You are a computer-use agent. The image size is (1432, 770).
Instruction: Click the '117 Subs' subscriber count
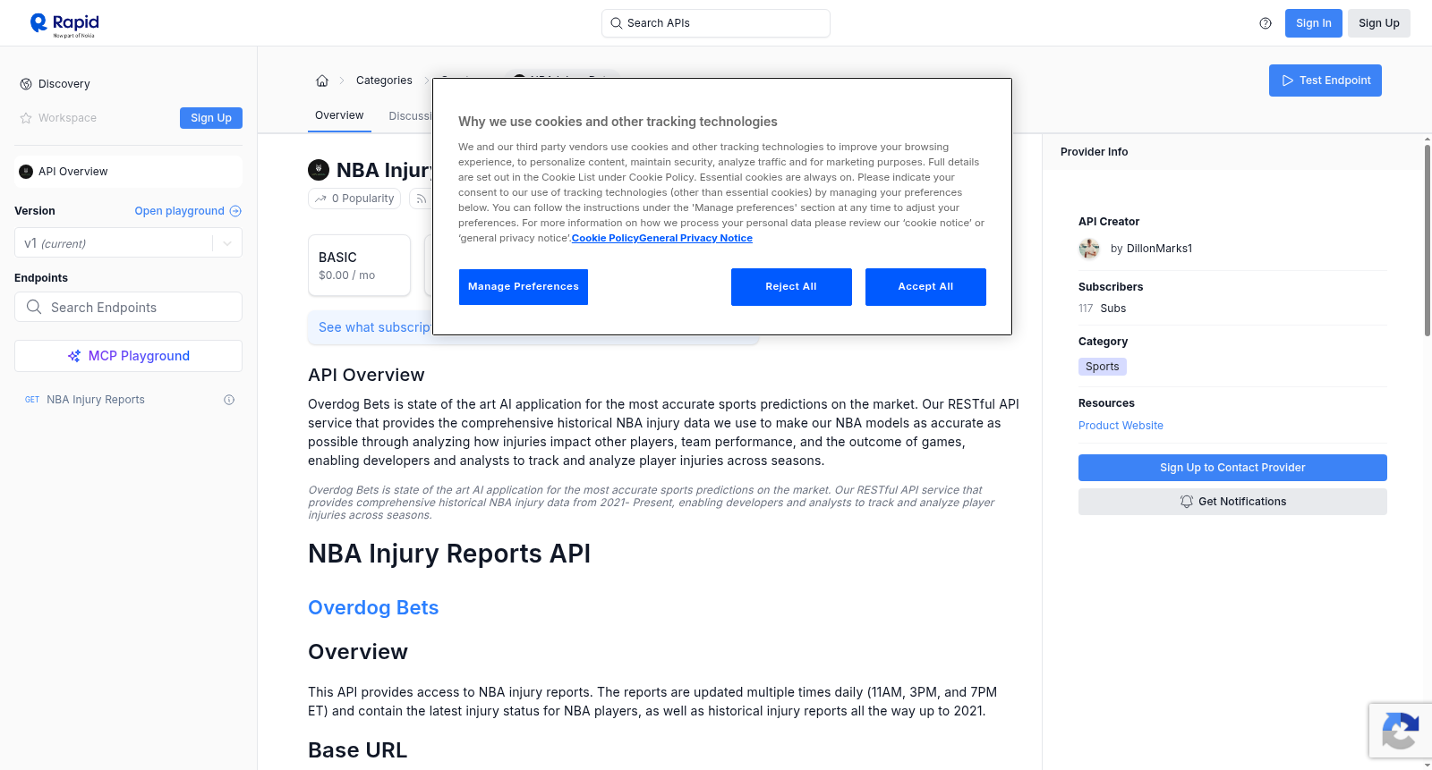[1103, 309]
